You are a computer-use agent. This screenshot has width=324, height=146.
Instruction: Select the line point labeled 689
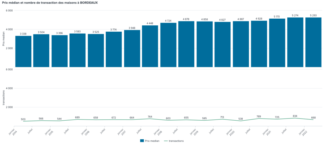pyautogui.click(x=78, y=119)
